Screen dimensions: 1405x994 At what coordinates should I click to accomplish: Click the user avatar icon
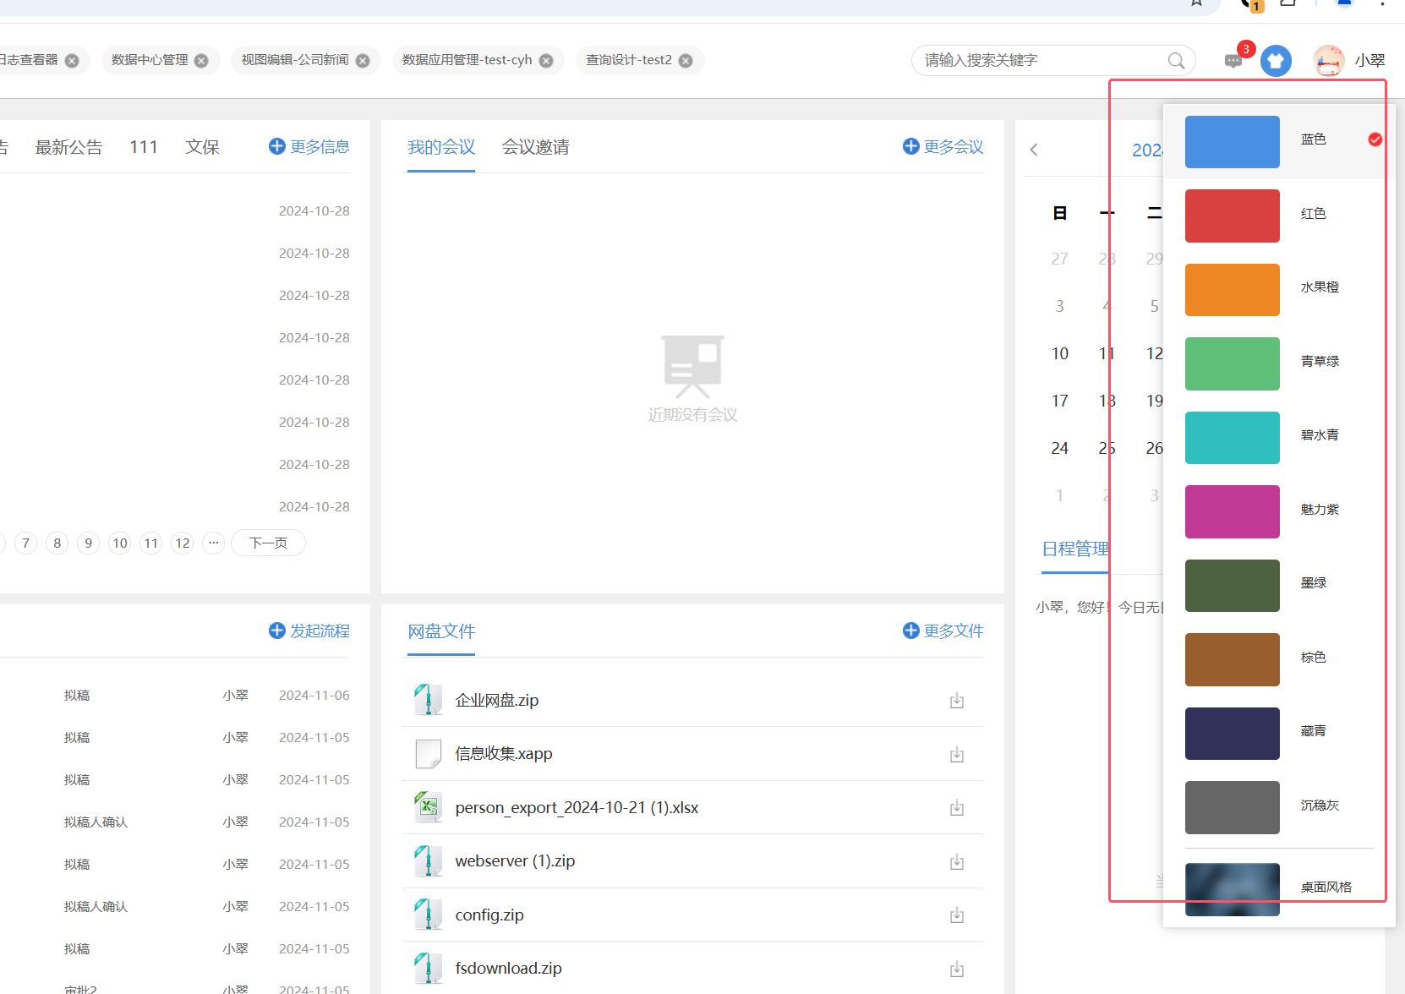pyautogui.click(x=1328, y=61)
